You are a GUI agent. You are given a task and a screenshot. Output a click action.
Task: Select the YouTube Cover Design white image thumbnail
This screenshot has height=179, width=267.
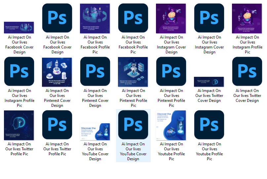click(95, 132)
